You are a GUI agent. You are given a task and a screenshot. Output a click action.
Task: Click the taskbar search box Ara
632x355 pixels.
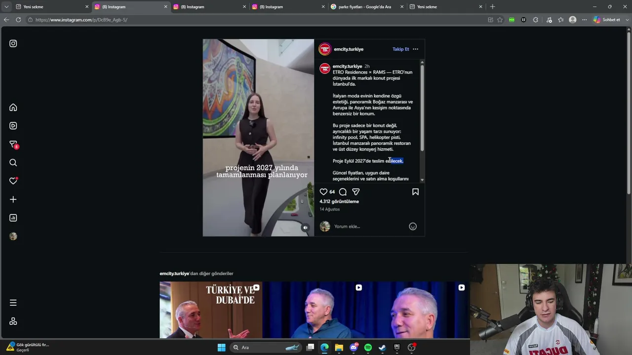pyautogui.click(x=267, y=348)
